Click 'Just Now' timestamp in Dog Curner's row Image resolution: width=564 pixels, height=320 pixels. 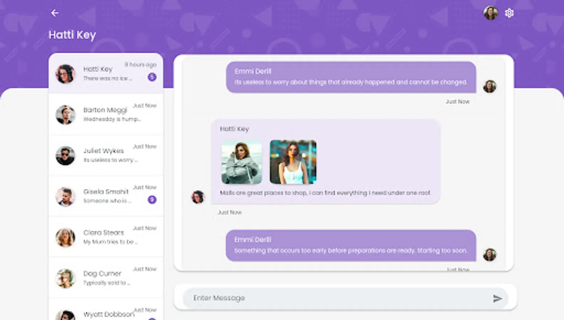click(x=145, y=269)
